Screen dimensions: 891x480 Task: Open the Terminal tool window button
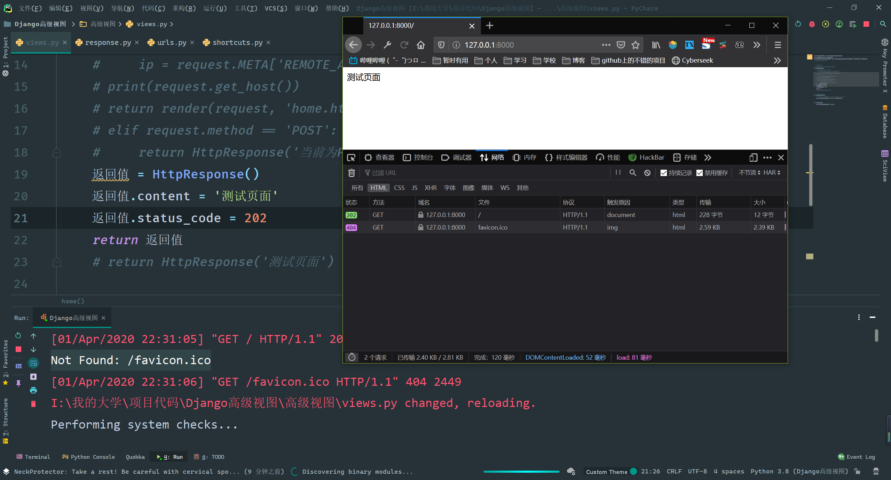pyautogui.click(x=33, y=457)
